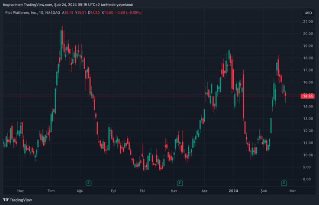This screenshot has height=205, width=319.
Task: Select the Ara label on time axis
Action: pyautogui.click(x=204, y=190)
